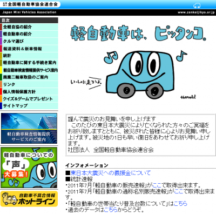Click ここ link for 販売速報
This screenshot has width=216, height=214.
tap(157, 185)
